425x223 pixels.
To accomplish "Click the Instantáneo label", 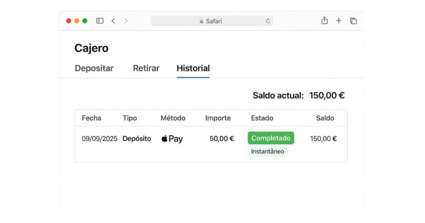I will pyautogui.click(x=267, y=151).
